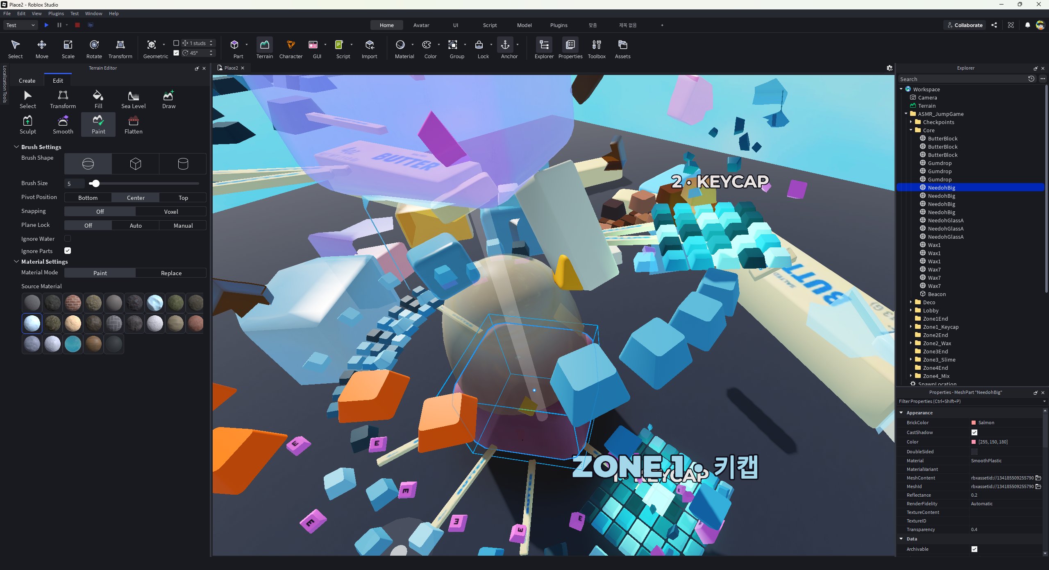Select the terrain Smooth tool

tap(63, 125)
